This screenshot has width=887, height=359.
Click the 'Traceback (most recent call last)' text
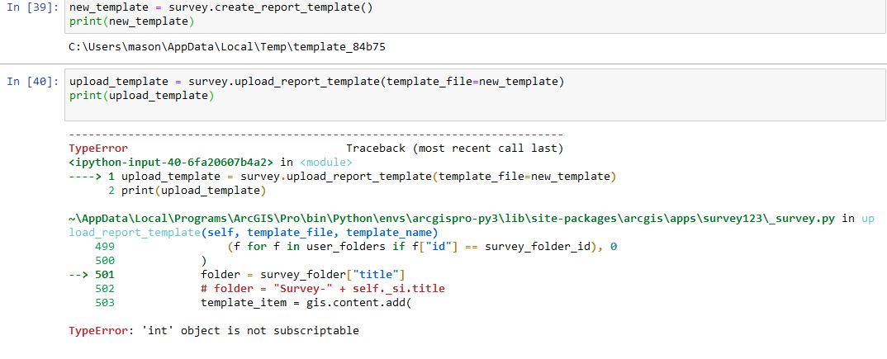pyautogui.click(x=454, y=149)
